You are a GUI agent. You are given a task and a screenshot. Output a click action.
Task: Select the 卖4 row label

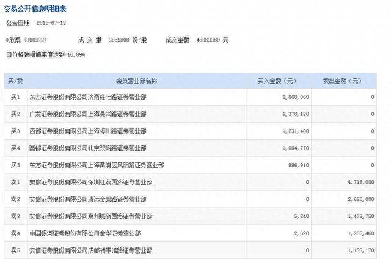pyautogui.click(x=15, y=233)
